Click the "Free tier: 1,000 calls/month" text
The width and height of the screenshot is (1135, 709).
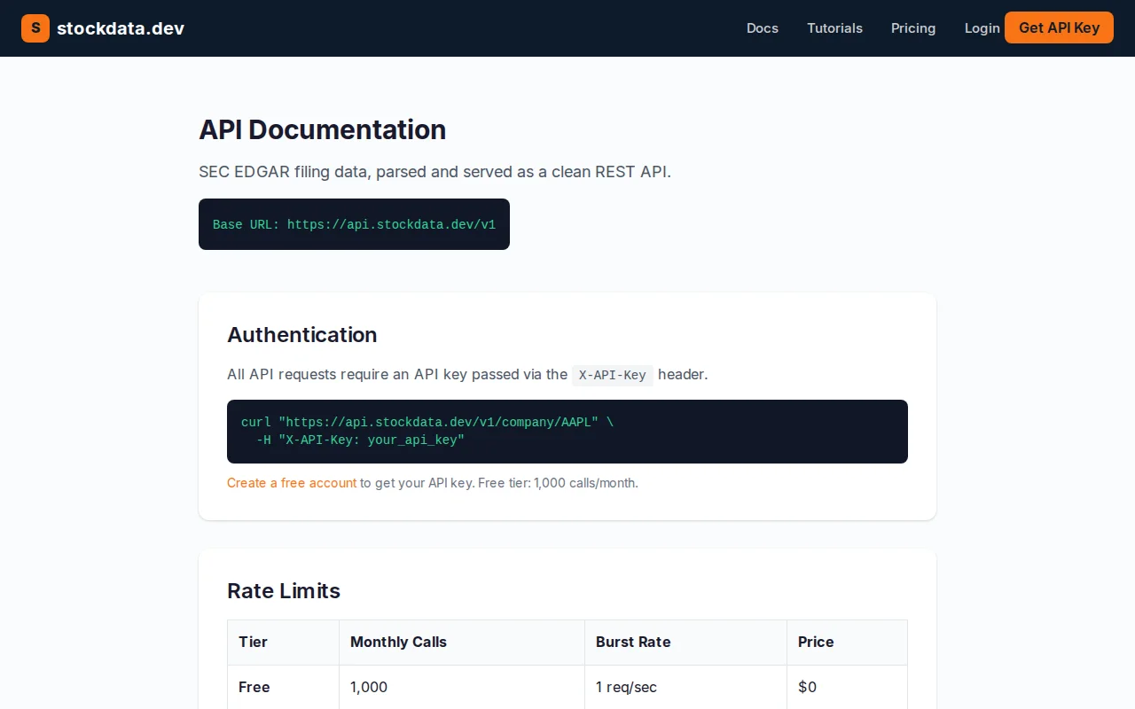(x=558, y=483)
